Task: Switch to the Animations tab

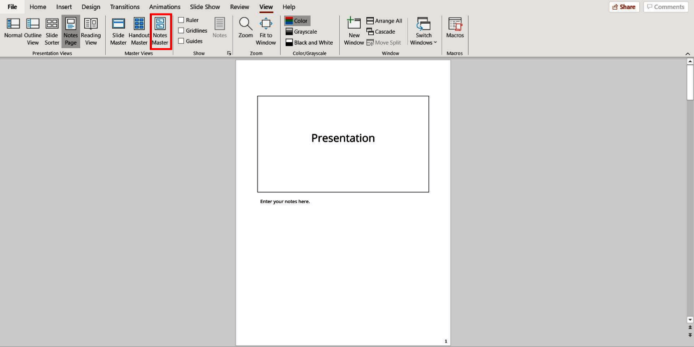Action: (x=164, y=7)
